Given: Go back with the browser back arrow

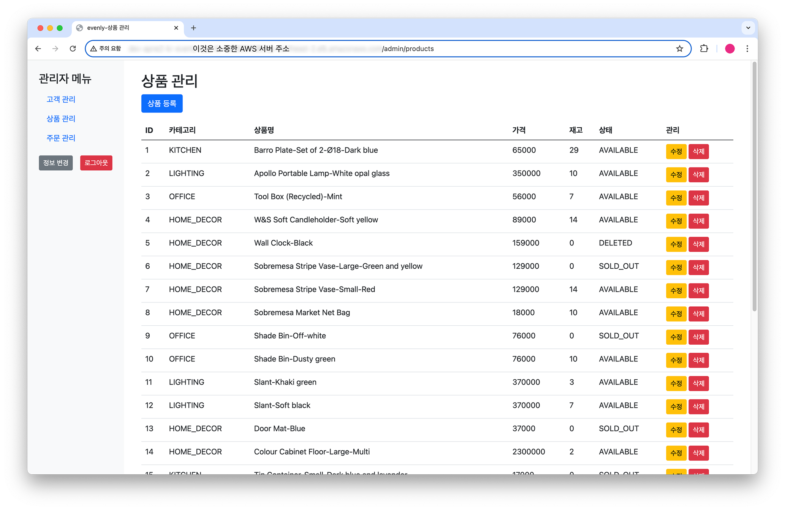Looking at the screenshot, I should [x=38, y=49].
